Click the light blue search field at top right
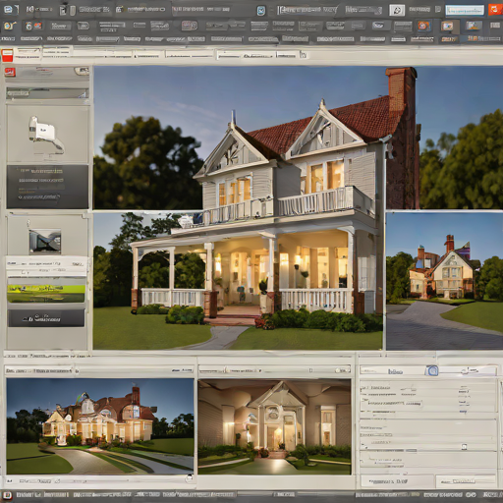The height and width of the screenshot is (503, 503). click(x=465, y=11)
